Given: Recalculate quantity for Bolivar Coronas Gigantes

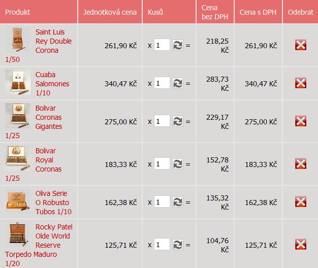Looking at the screenshot, I should click(178, 121).
